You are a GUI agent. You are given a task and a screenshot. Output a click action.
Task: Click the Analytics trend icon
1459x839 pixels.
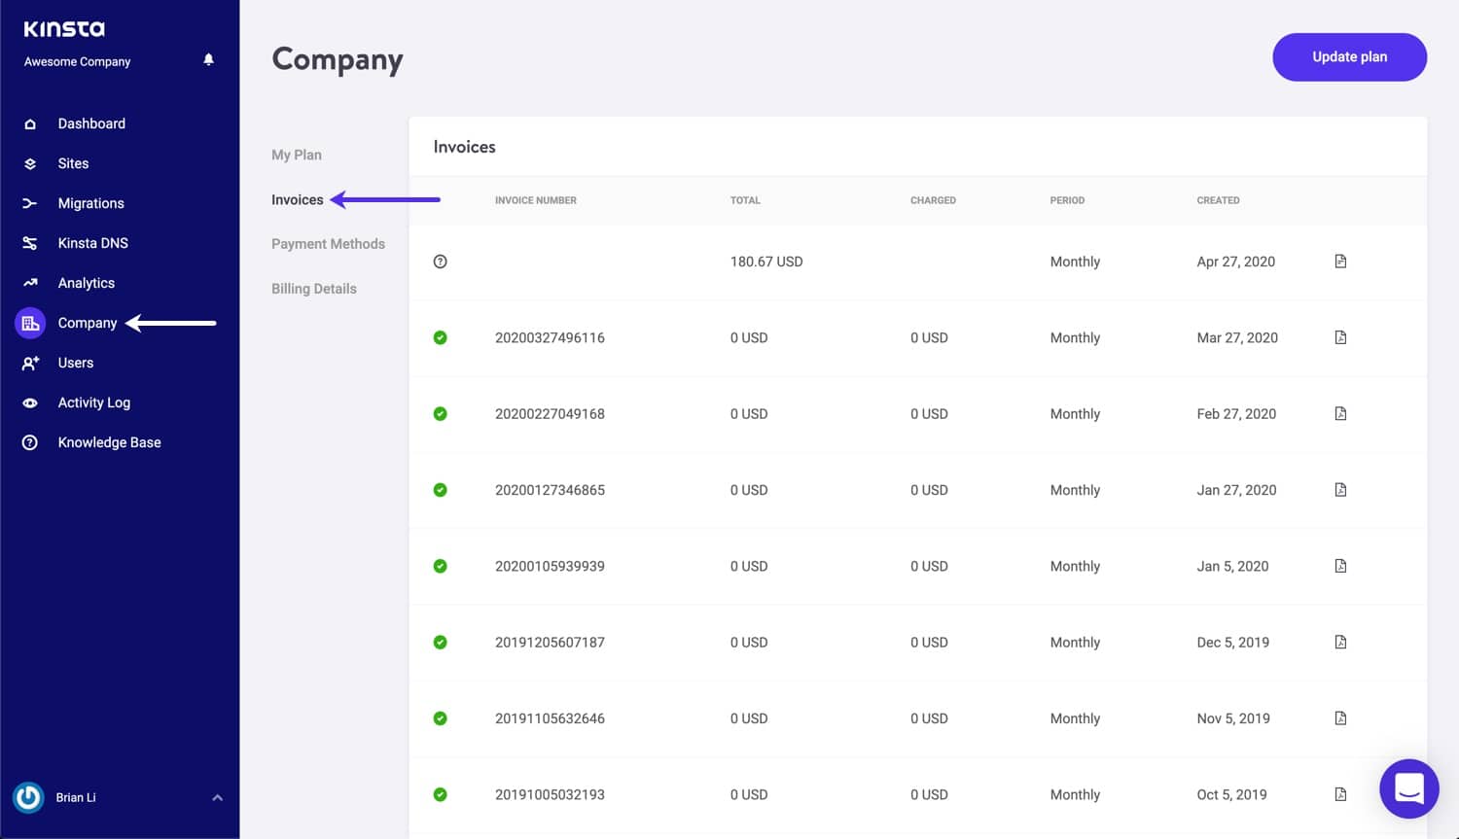point(30,284)
